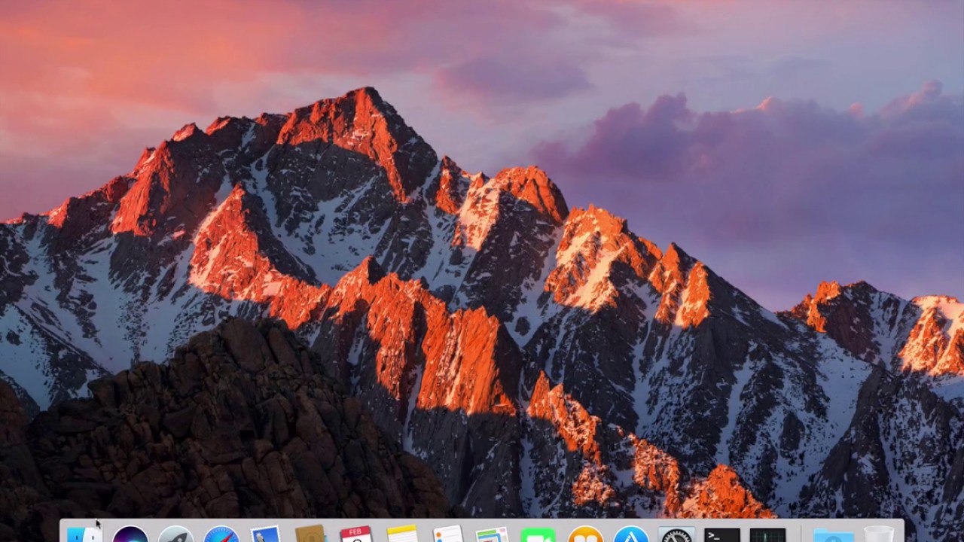Open the Trash in the Dock

[x=879, y=534]
